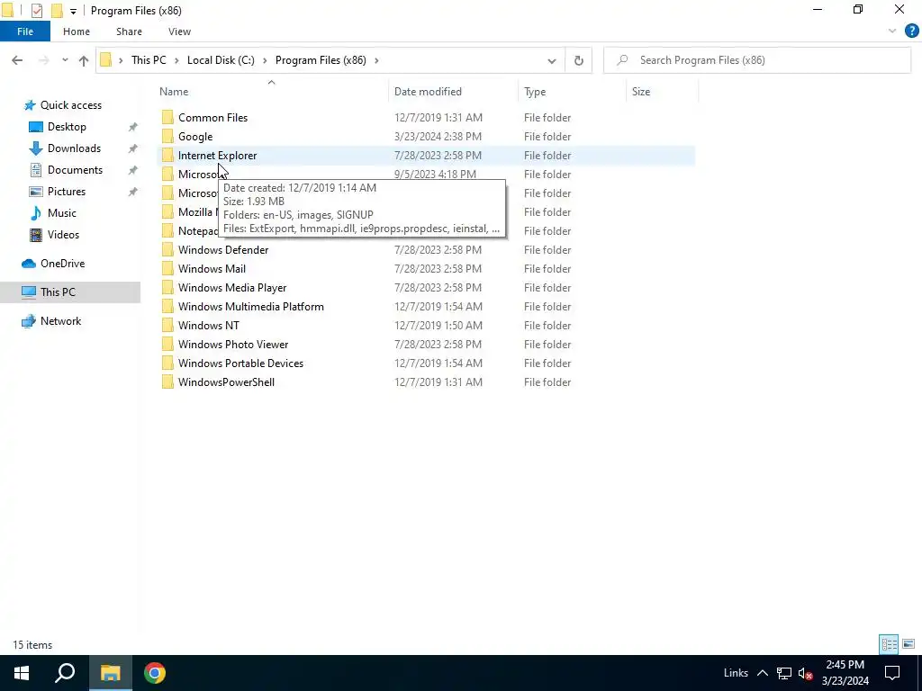
Task: Sort by the Size column header
Action: (x=662, y=92)
